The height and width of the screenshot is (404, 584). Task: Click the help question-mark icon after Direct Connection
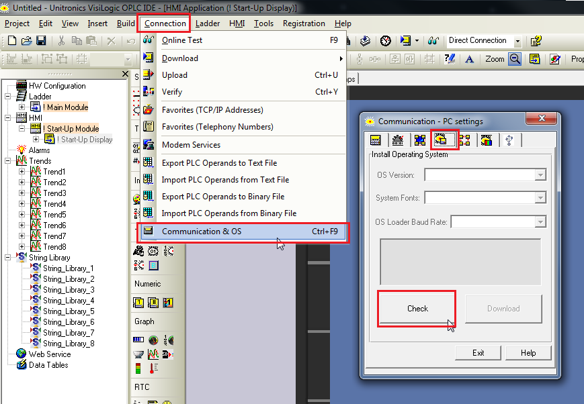tap(536, 40)
